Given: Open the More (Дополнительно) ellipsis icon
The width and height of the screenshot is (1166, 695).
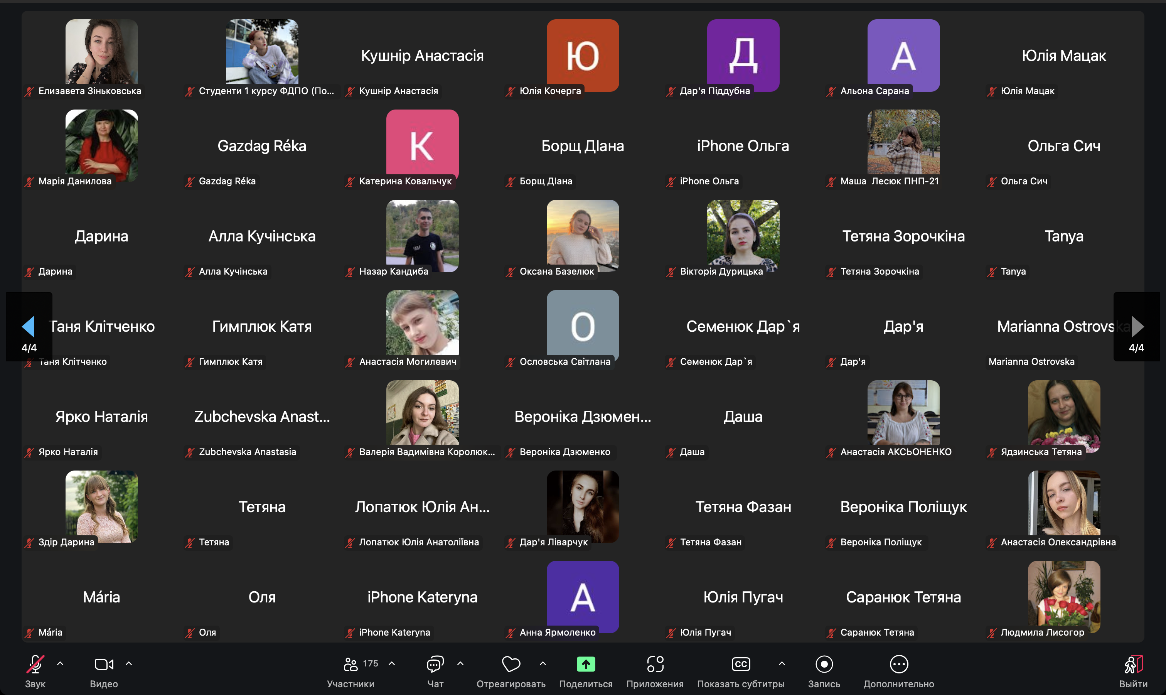Looking at the screenshot, I should click(x=899, y=664).
